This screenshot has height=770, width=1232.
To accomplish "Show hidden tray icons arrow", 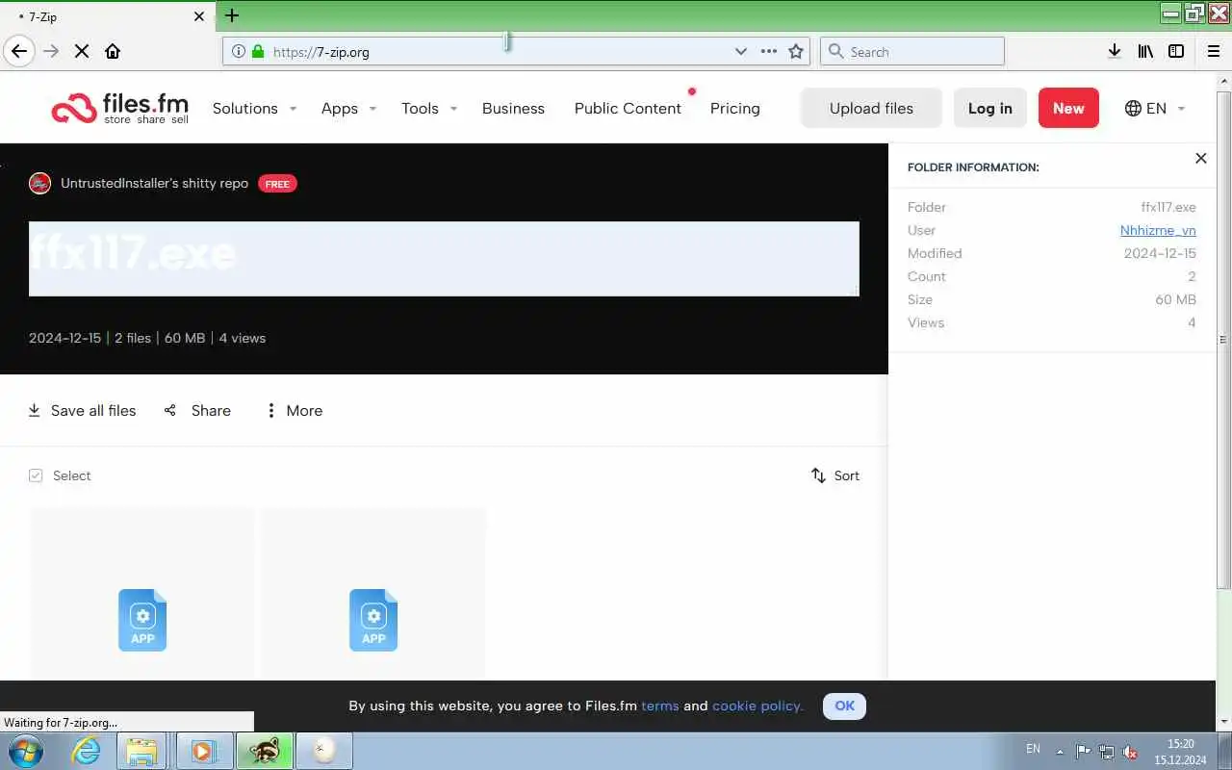I will pyautogui.click(x=1060, y=752).
